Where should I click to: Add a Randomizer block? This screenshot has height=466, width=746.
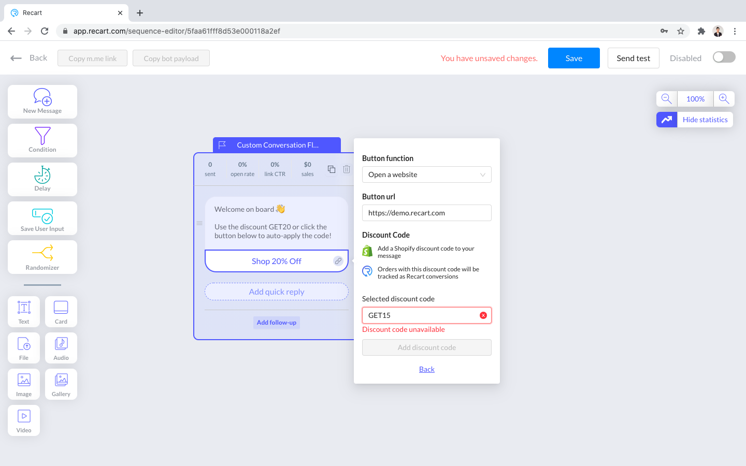pyautogui.click(x=42, y=257)
